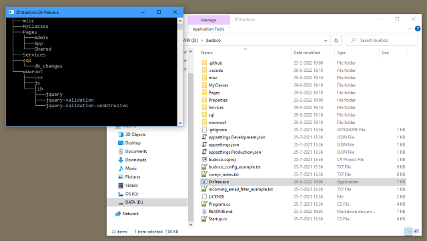Click the Search budoco field
427x241 pixels.
382,40
